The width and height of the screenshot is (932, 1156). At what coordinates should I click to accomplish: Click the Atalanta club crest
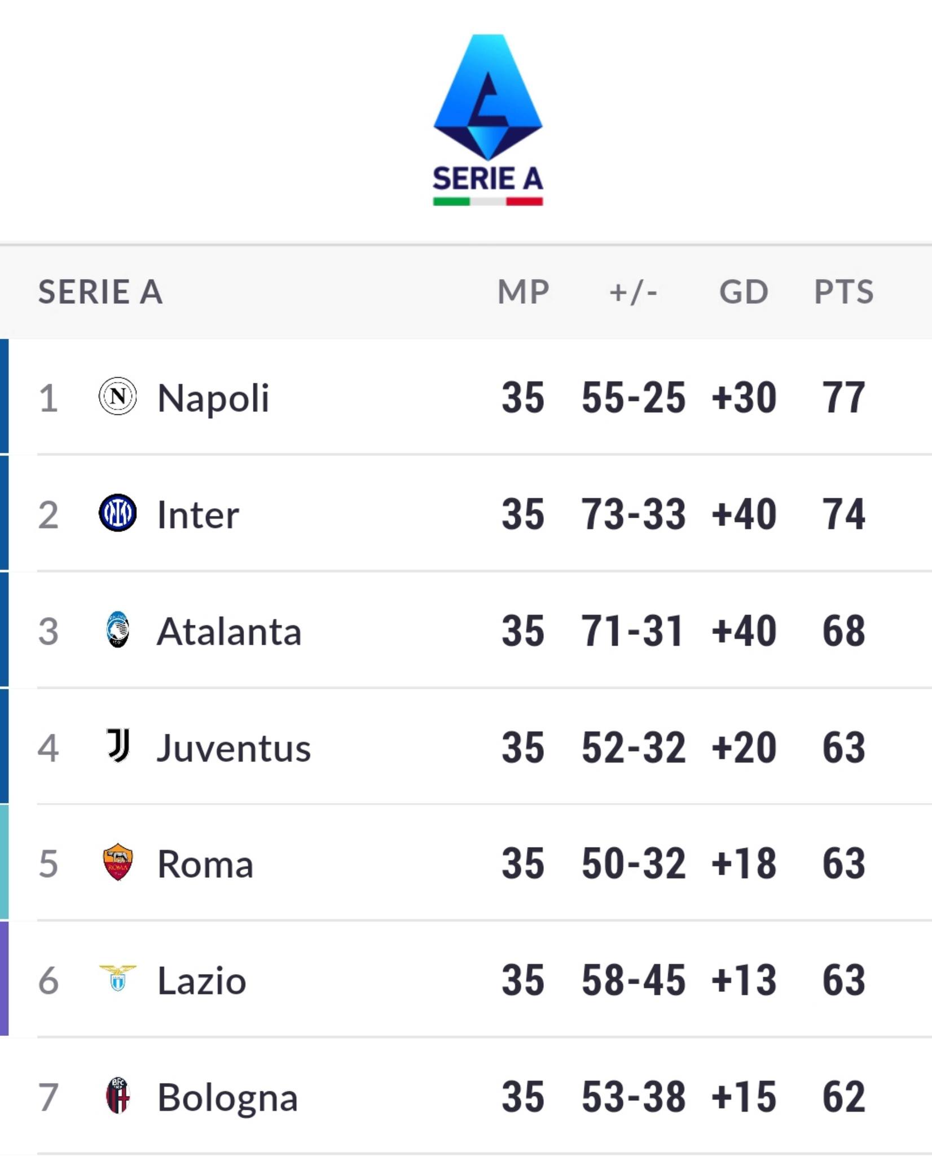pos(117,629)
